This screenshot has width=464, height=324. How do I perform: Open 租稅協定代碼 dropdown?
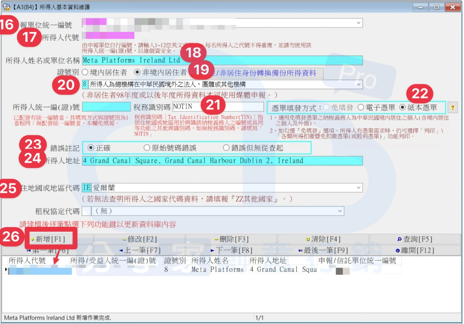(340, 211)
